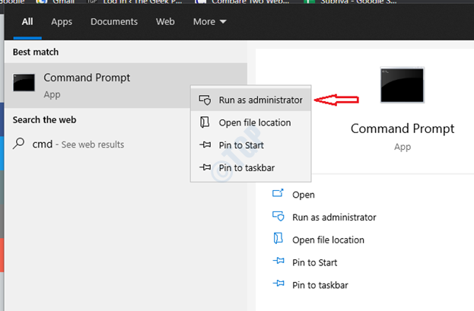Select Command Prompt best match result
Image resolution: width=474 pixels, height=311 pixels.
tap(126, 85)
